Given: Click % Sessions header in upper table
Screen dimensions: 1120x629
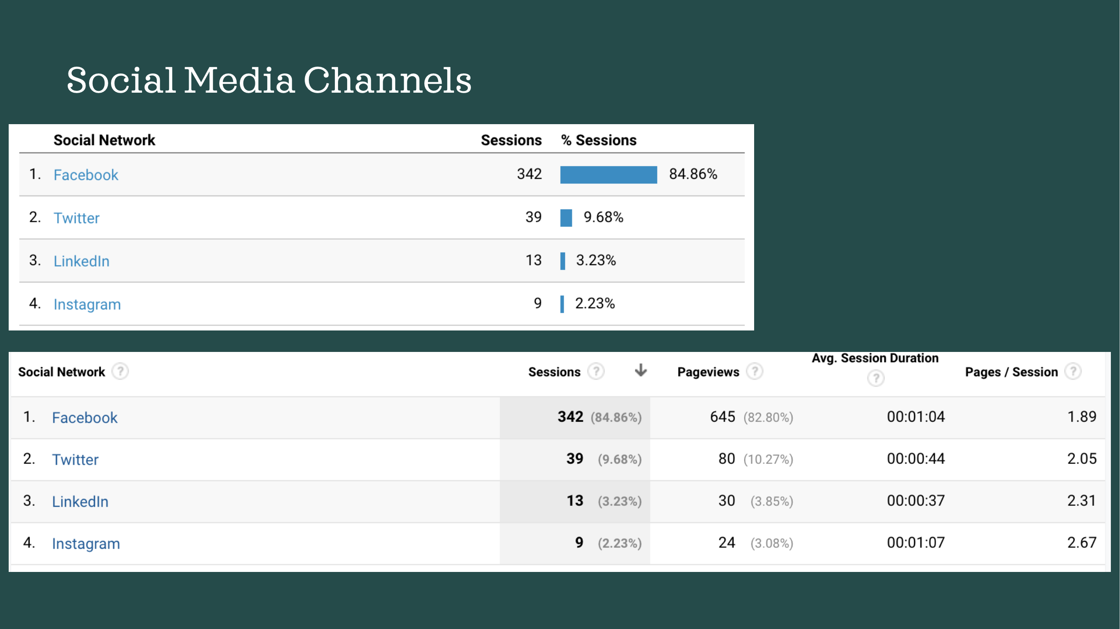Looking at the screenshot, I should pos(599,140).
